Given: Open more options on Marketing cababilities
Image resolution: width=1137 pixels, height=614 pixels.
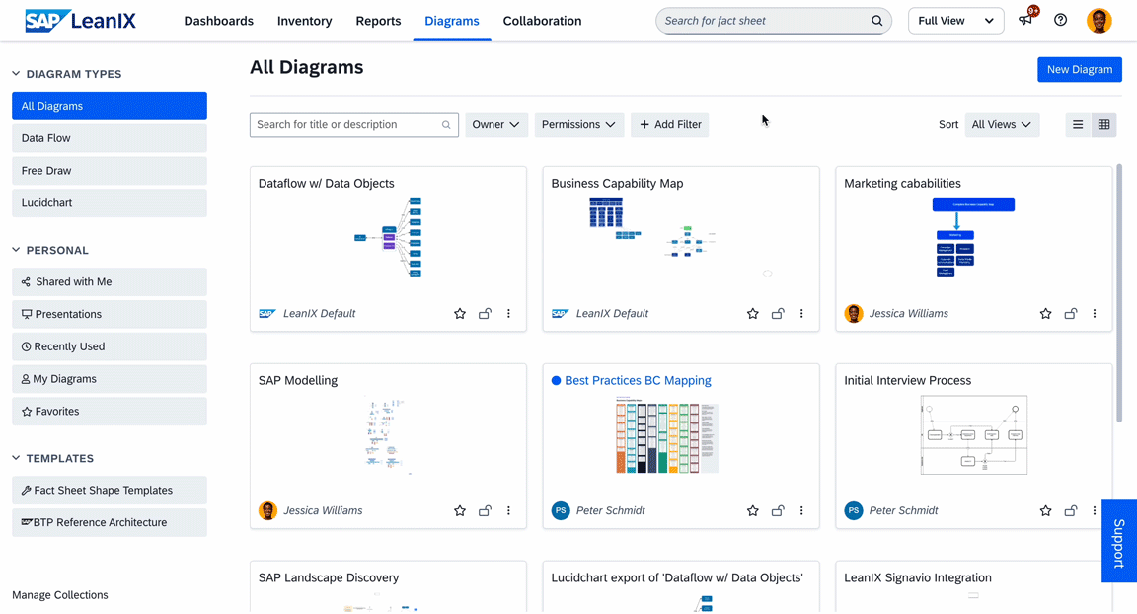Looking at the screenshot, I should pyautogui.click(x=1095, y=313).
